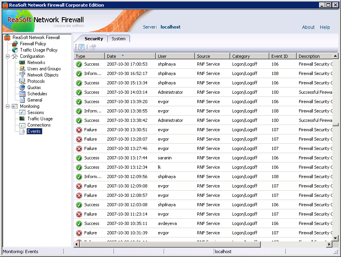The image size is (341, 257).
Task: Click the Schedules calendar icon
Action: [22, 94]
